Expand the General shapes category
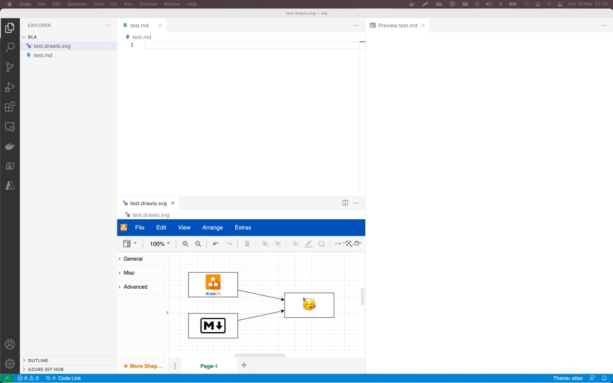The image size is (613, 383). point(141,259)
